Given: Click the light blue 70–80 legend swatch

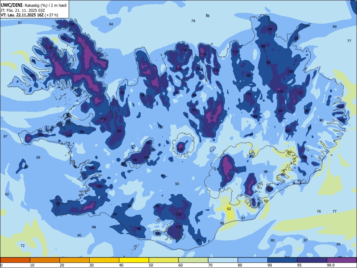Looking at the screenshot, I should coord(223,260).
